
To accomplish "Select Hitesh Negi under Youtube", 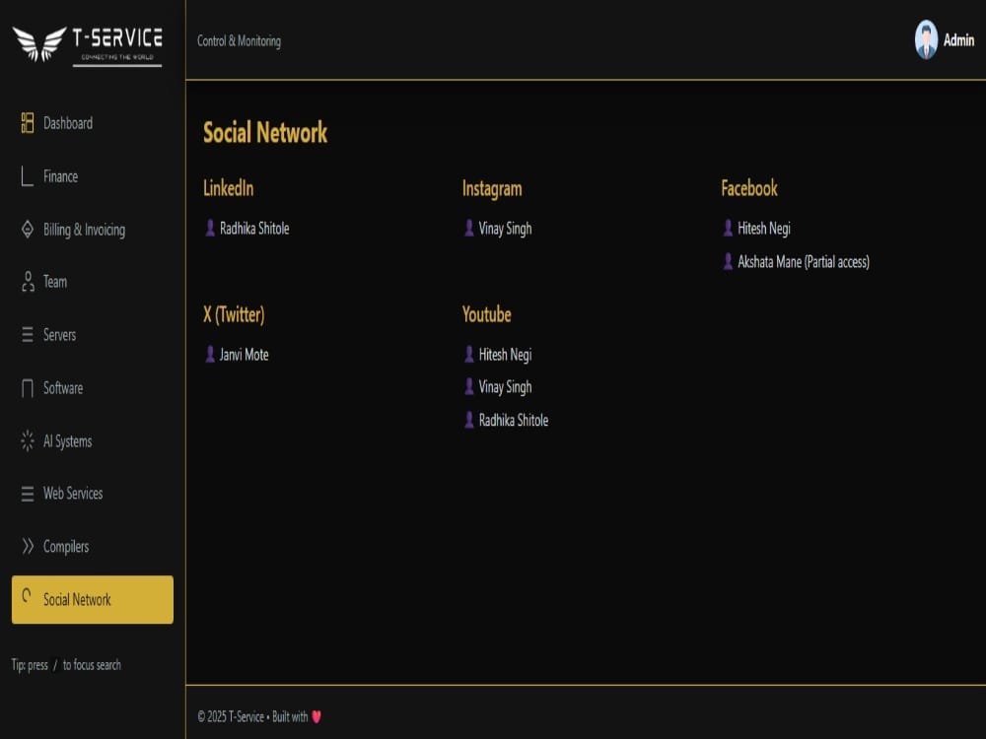I will tap(505, 355).
